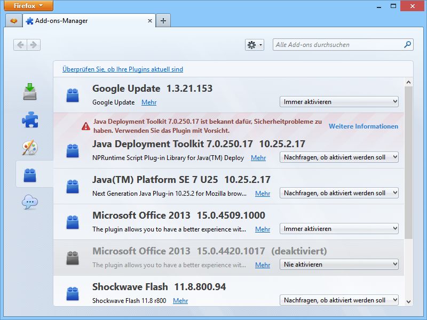This screenshot has height=320, width=427.
Task: Open Java(TM) Platform SE 7 activation dropdown
Action: [x=339, y=193]
